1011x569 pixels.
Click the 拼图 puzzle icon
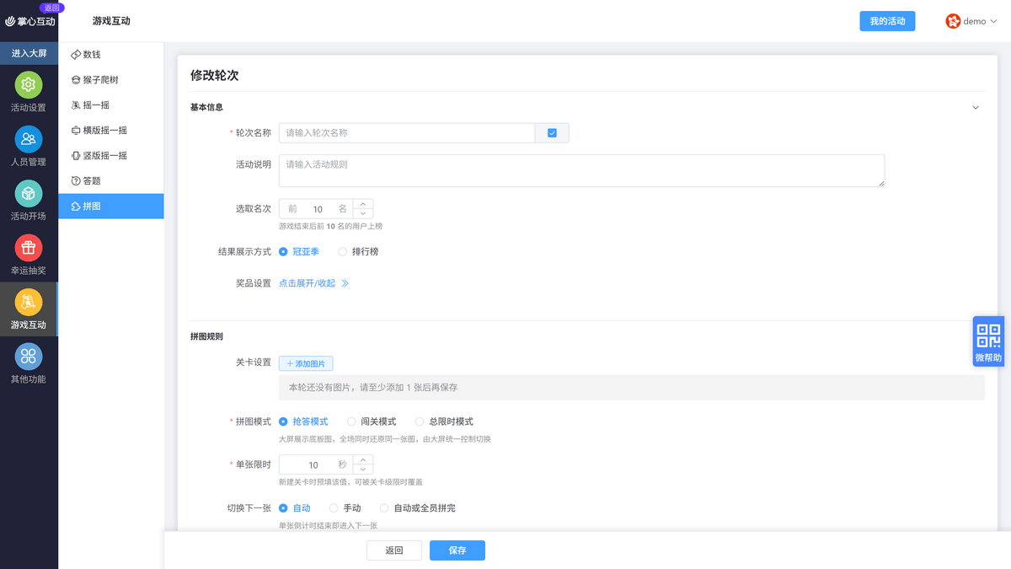pyautogui.click(x=76, y=206)
